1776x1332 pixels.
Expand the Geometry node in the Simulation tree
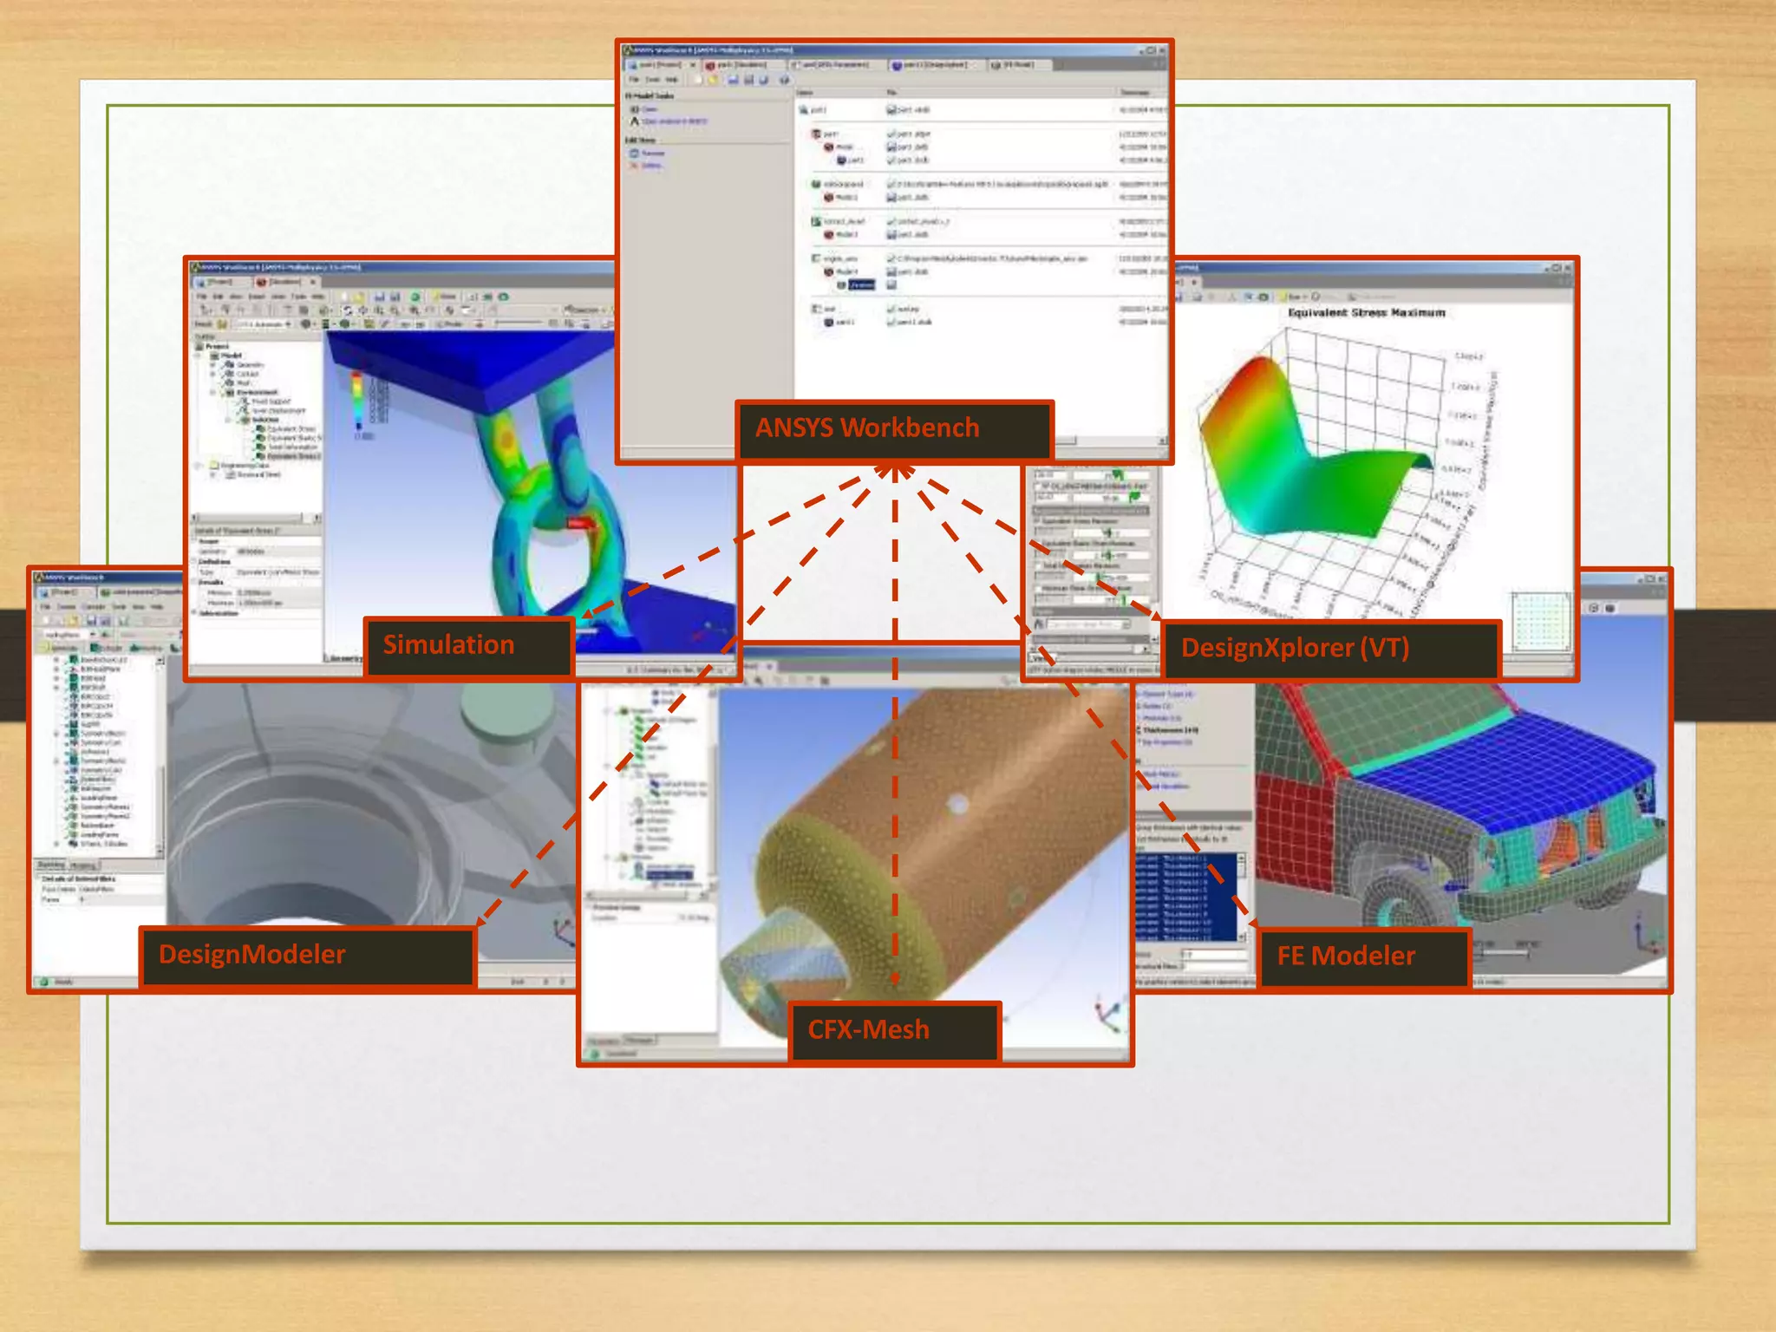coord(212,365)
